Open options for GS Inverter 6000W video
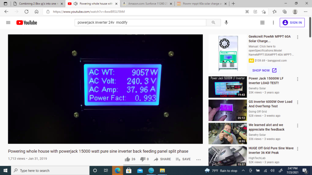Image resolution: width=312 pixels, height=175 pixels. [x=297, y=102]
